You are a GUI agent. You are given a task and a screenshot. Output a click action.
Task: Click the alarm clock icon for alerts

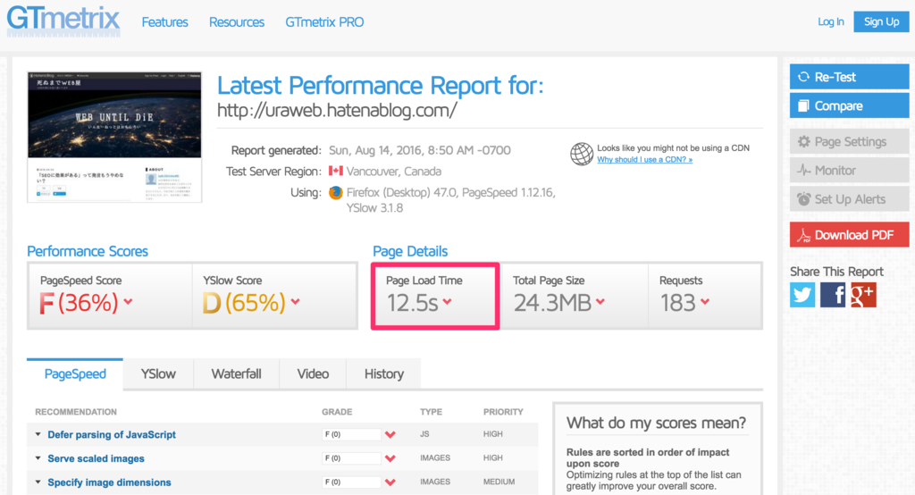tap(804, 199)
